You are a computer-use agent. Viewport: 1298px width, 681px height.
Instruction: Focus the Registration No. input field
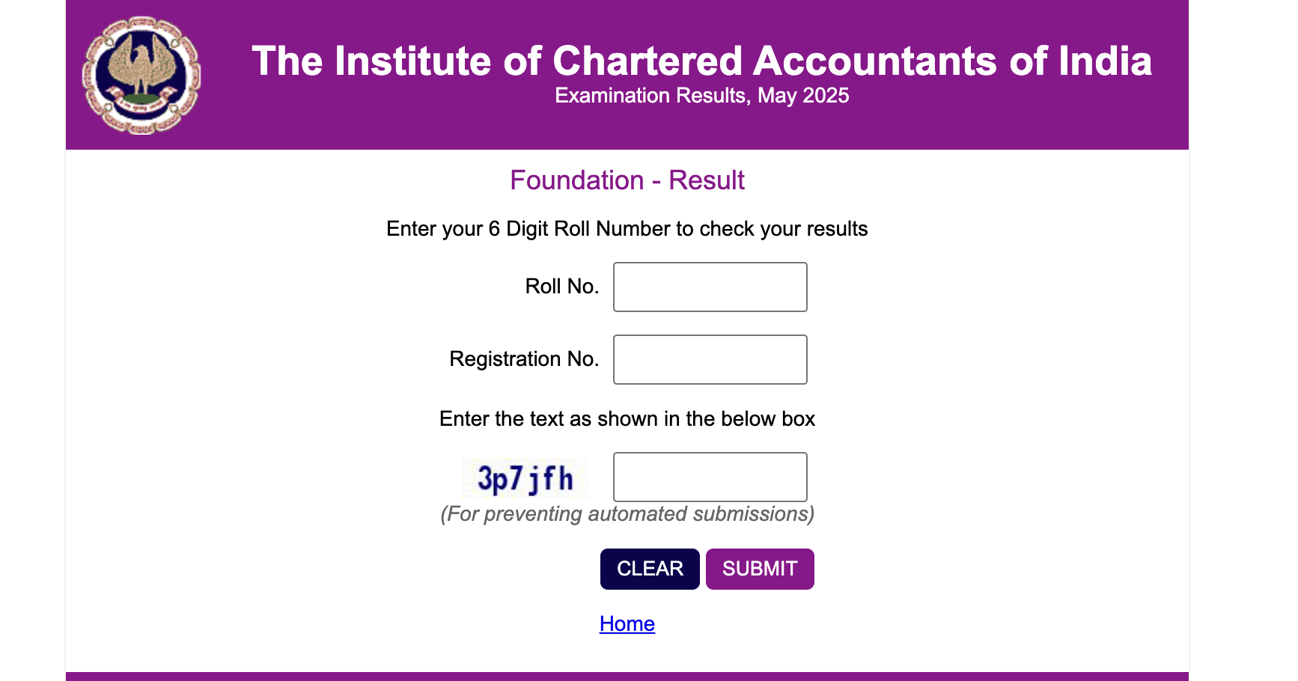710,359
